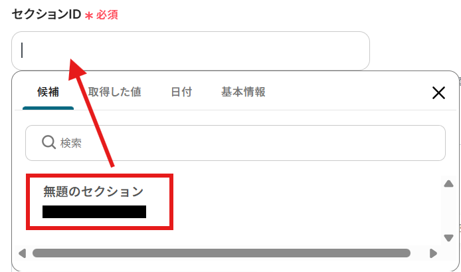Image resolution: width=461 pixels, height=272 pixels.
Task: Click horizontal scrollbar track right of thumb
Action: [x=420, y=253]
